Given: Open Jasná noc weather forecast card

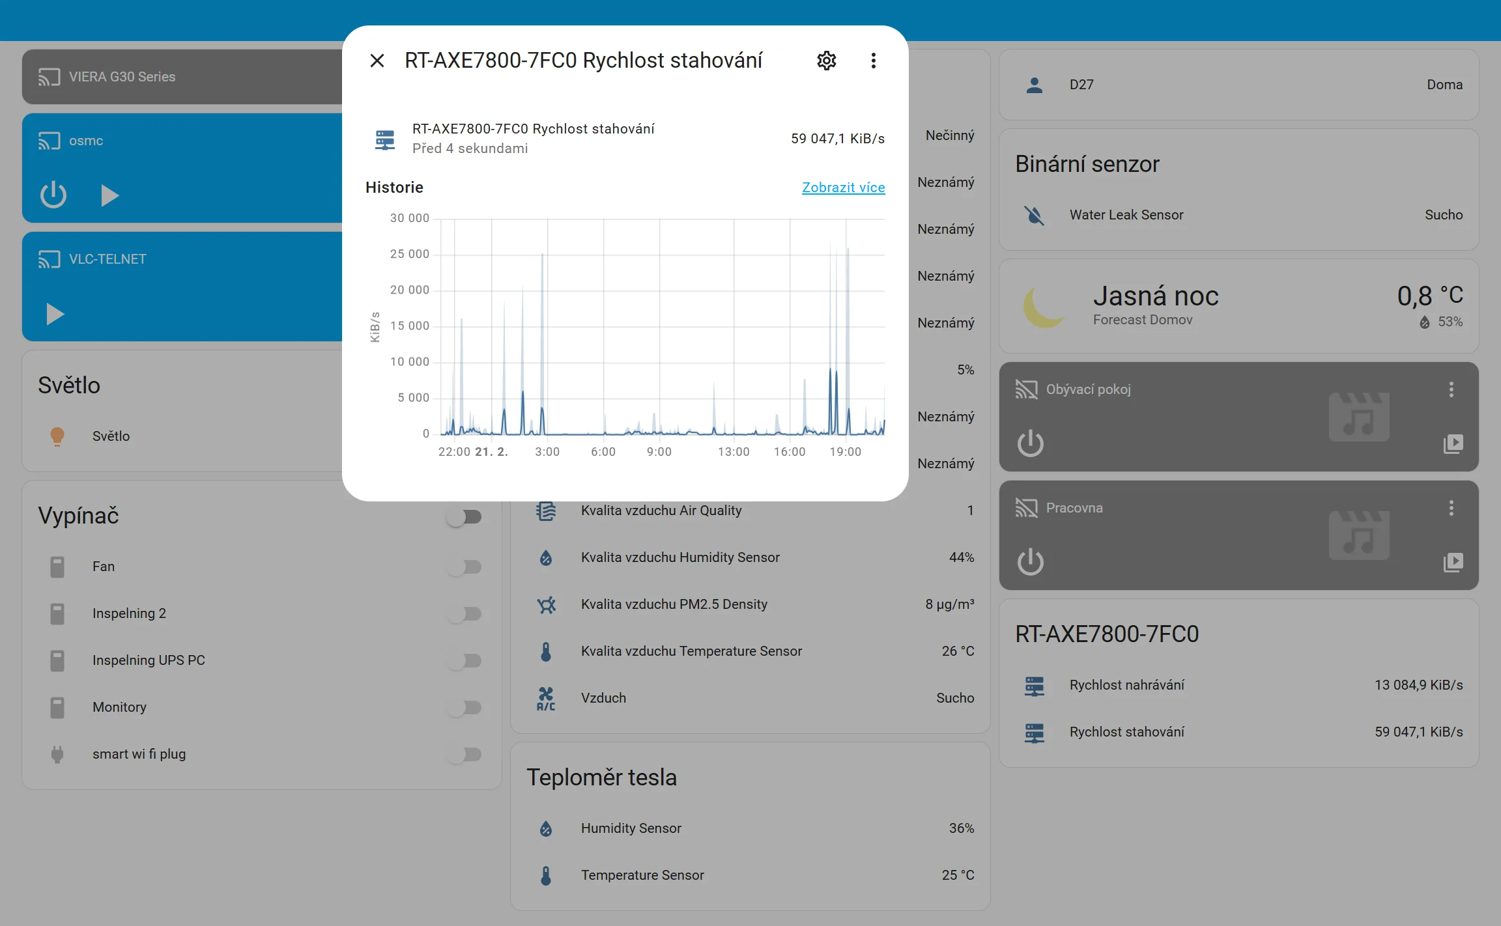Looking at the screenshot, I should click(x=1239, y=306).
